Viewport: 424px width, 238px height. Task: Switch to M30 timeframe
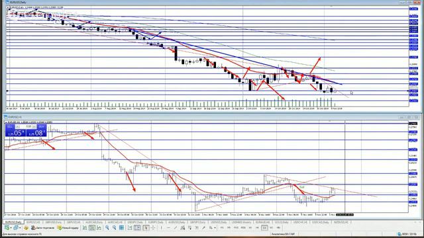[243, 227]
